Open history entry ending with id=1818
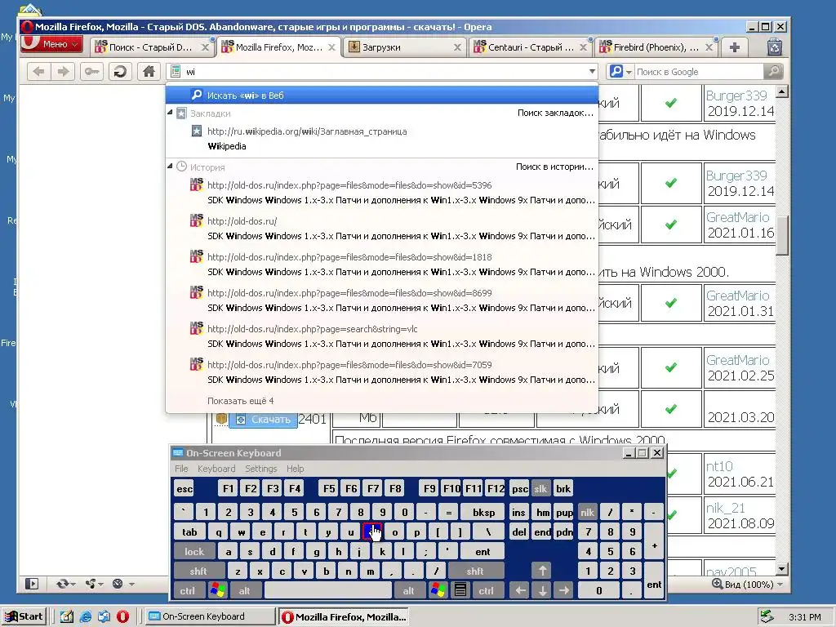This screenshot has height=627, width=836. click(x=382, y=265)
